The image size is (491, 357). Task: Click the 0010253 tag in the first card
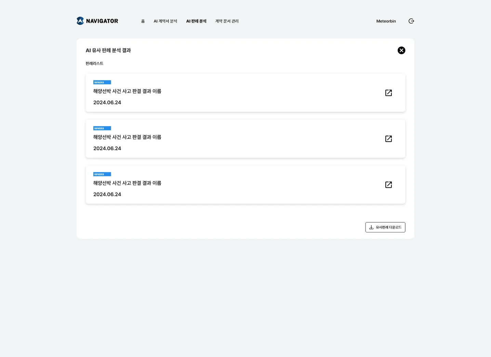pos(102,82)
